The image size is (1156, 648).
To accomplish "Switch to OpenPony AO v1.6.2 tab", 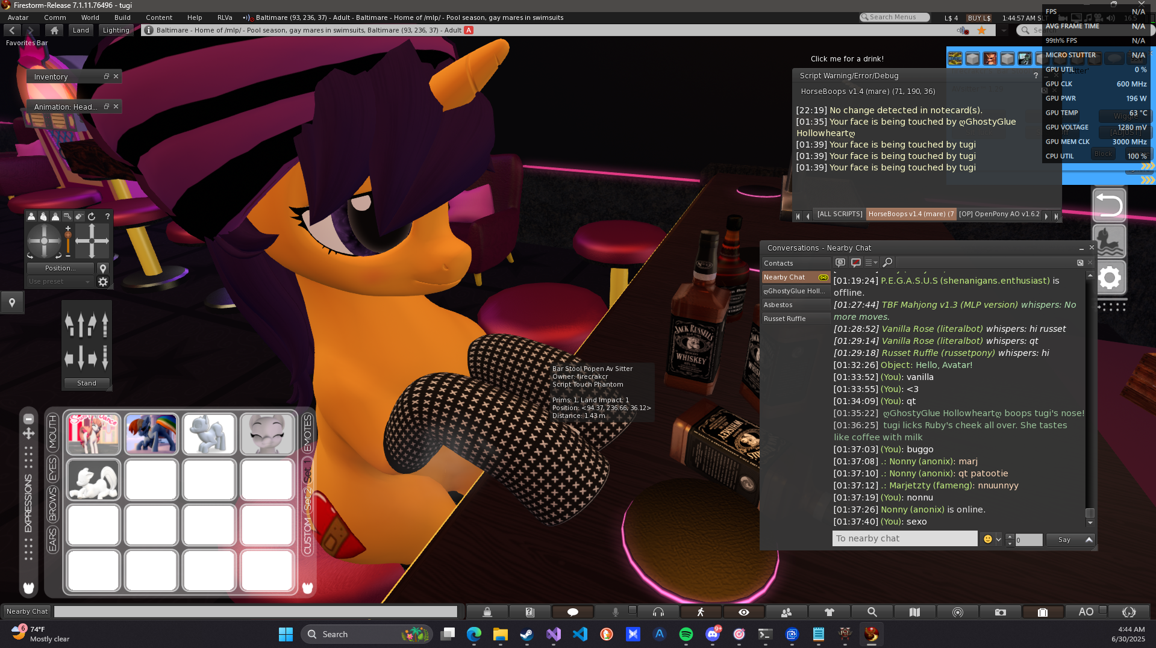I will pos(999,214).
